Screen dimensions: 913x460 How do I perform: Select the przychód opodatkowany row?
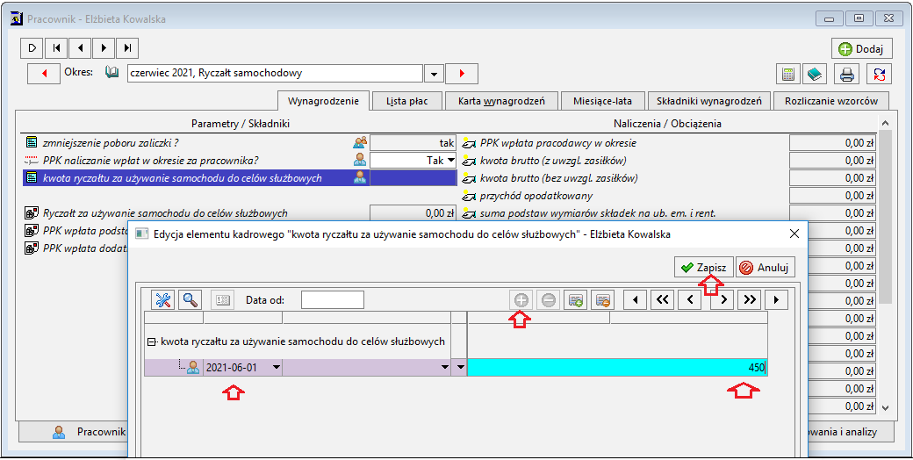pyautogui.click(x=668, y=196)
